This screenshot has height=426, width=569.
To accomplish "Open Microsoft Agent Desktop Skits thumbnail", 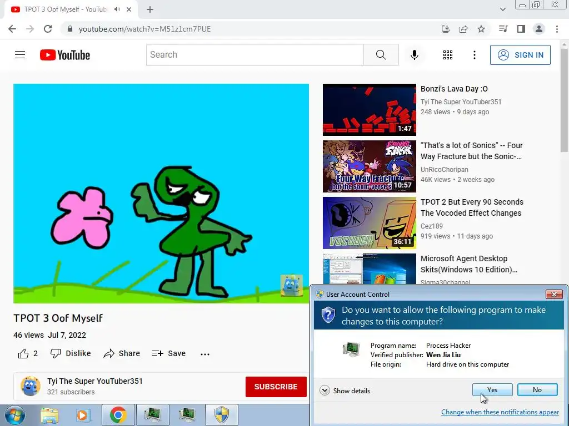I will 370,269.
